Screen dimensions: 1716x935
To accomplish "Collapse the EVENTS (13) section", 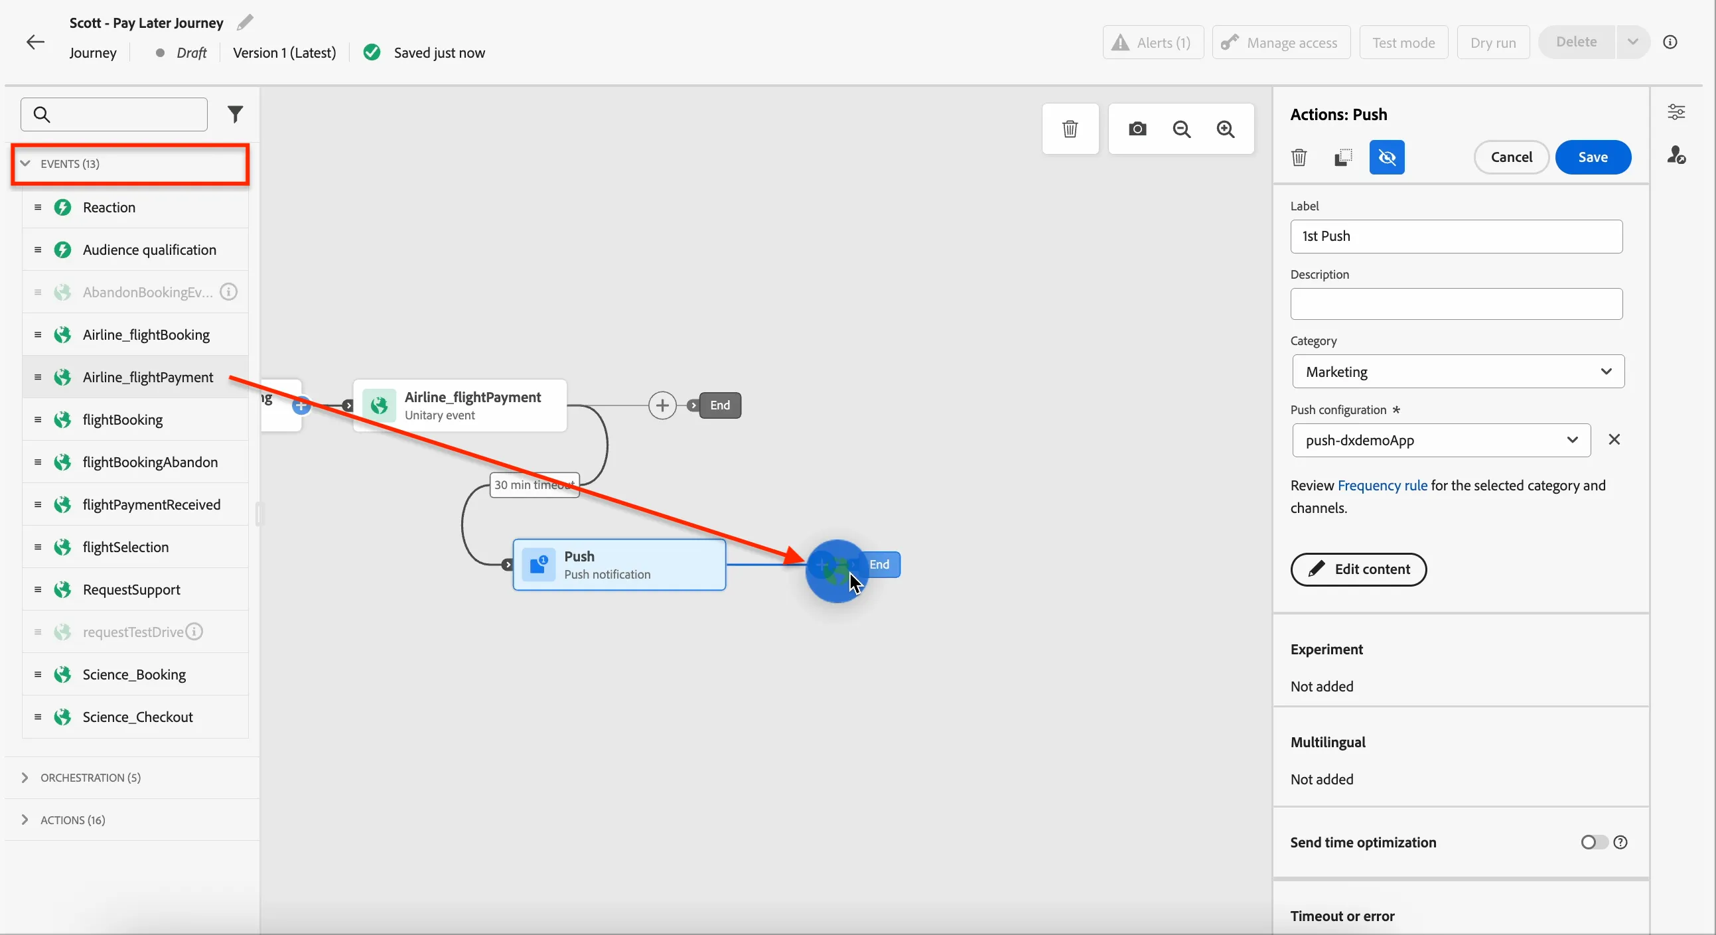I will (130, 164).
